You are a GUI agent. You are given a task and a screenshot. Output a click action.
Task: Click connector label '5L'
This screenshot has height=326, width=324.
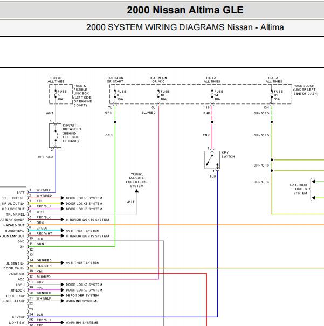[153, 107]
